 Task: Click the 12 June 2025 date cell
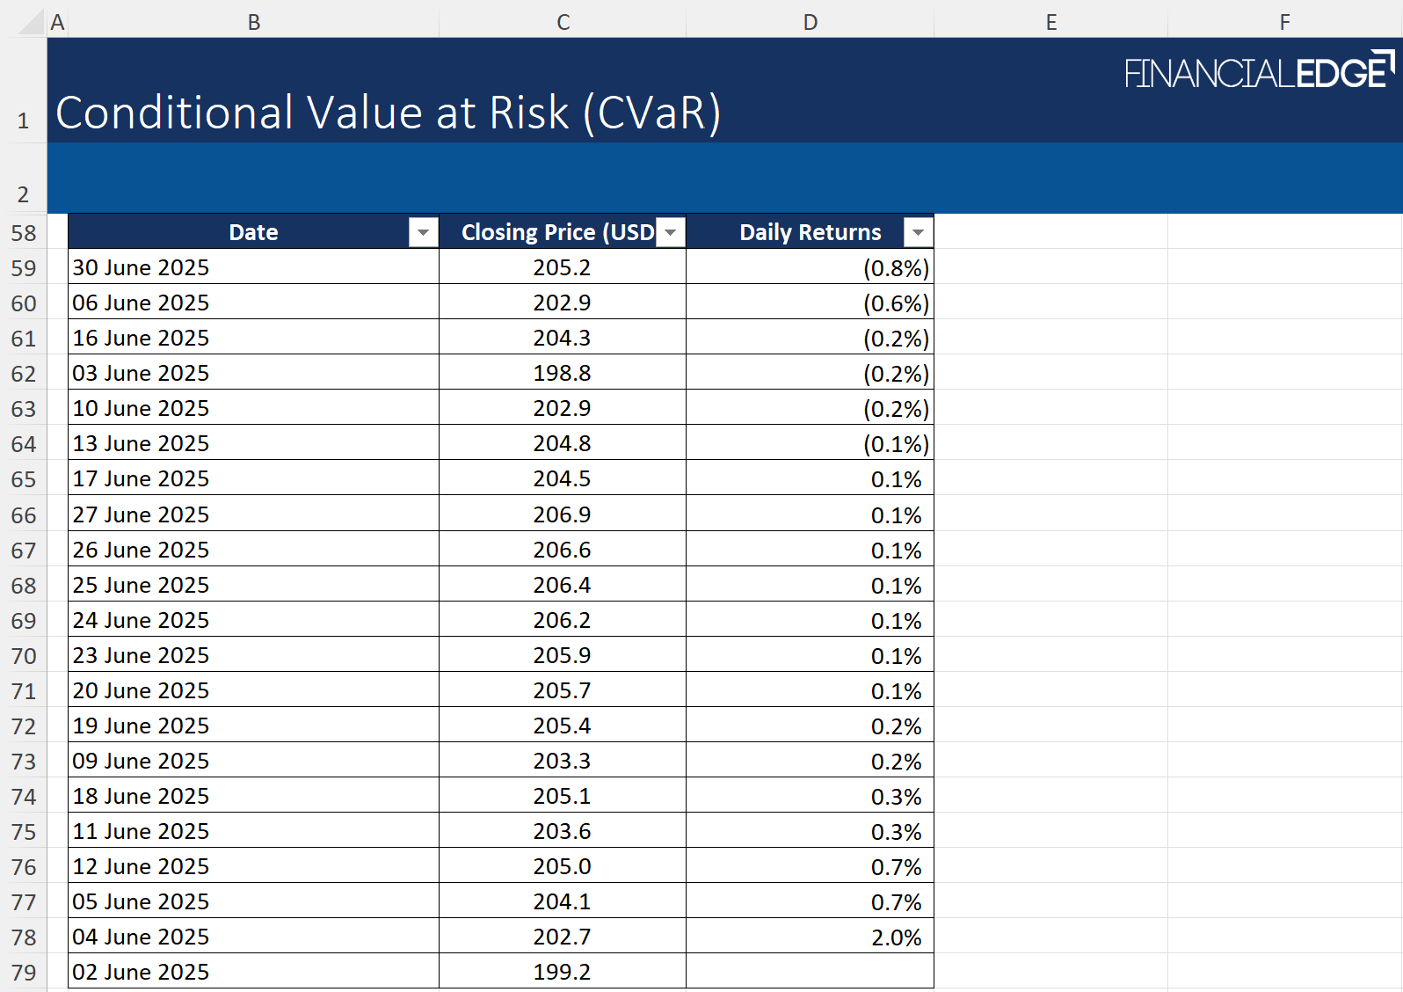pos(253,866)
